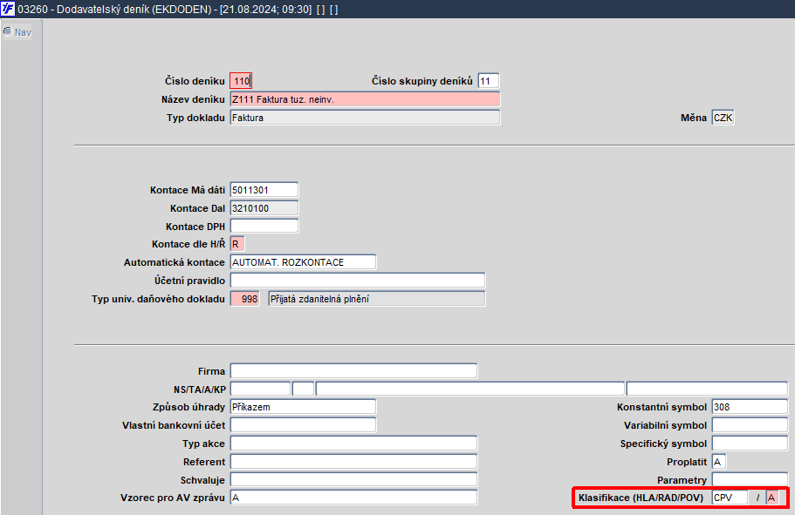Click the empty Kontace DPH field
This screenshot has height=515, width=795.
tap(264, 226)
